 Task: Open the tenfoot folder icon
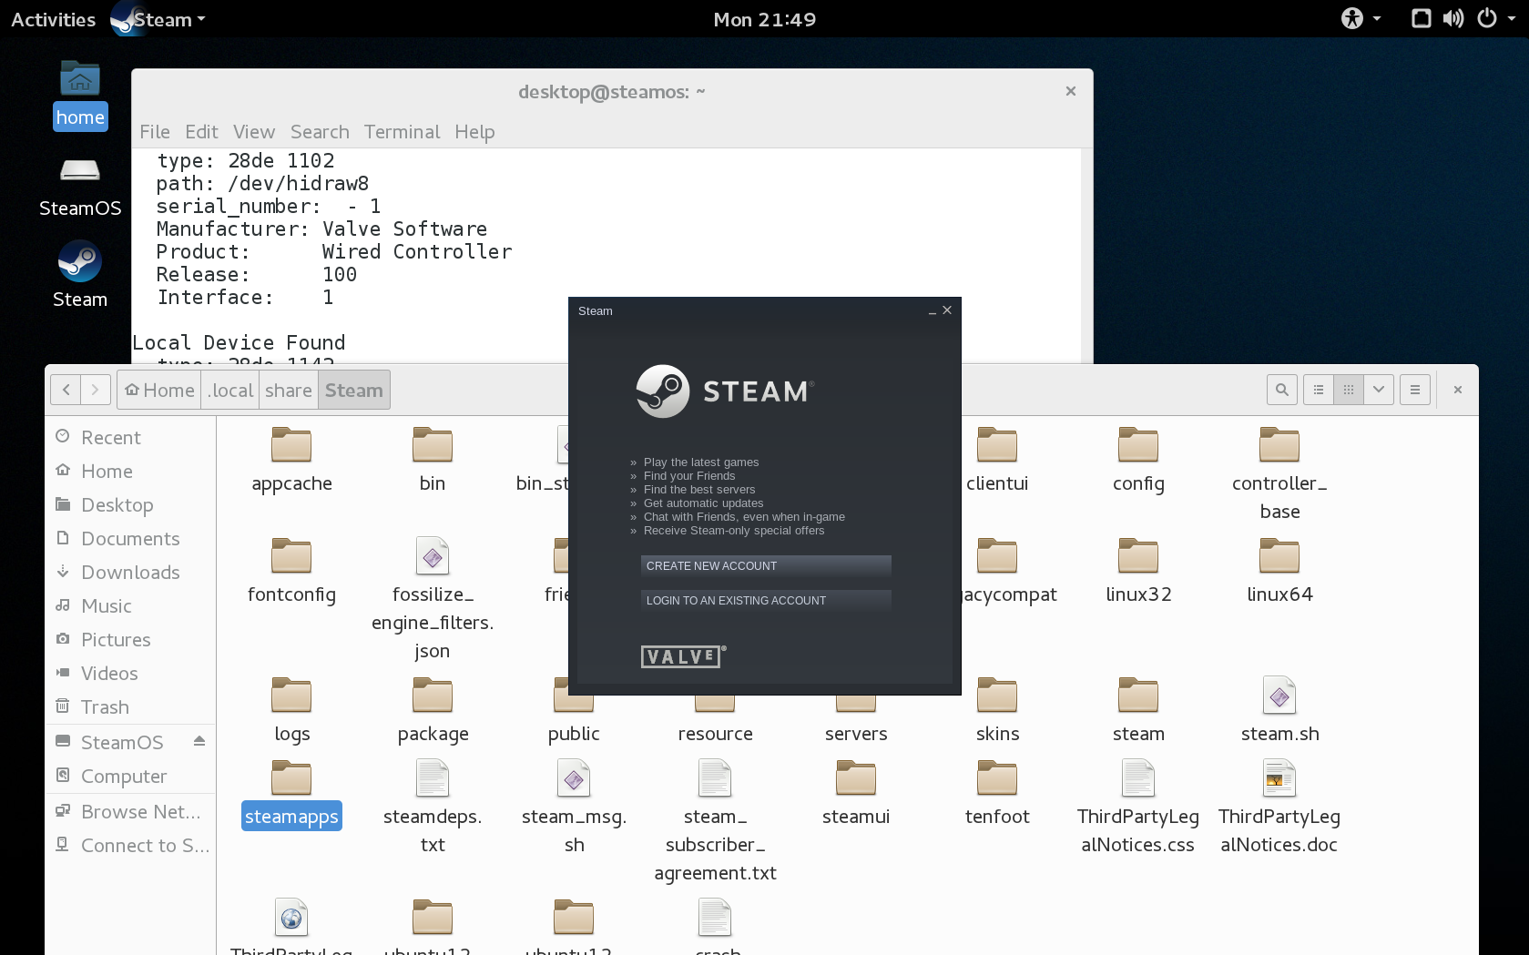click(x=997, y=778)
